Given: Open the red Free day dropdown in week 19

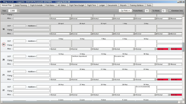Looking at the screenshot, I should coord(163,49).
